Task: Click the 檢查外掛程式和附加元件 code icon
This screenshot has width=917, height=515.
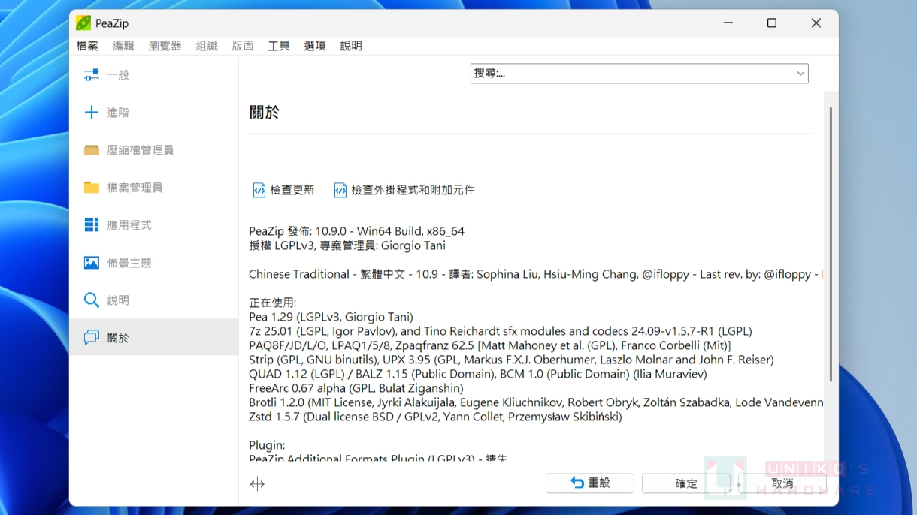Action: coord(340,191)
